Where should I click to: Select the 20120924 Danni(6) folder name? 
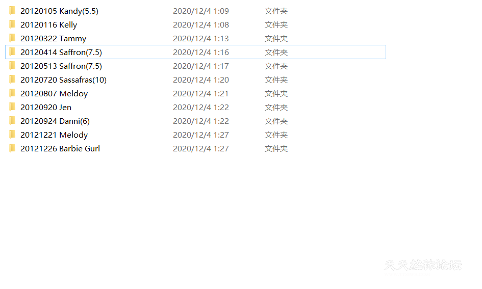click(55, 121)
